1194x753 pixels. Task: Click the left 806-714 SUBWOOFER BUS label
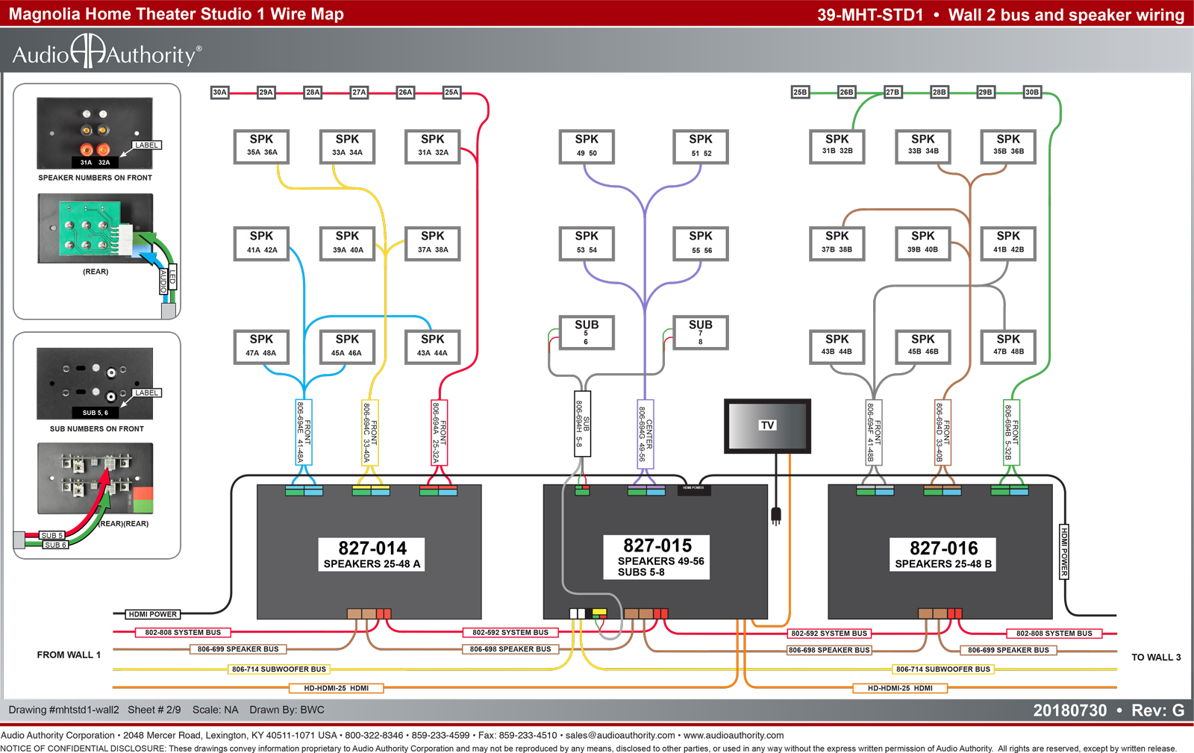(x=279, y=669)
